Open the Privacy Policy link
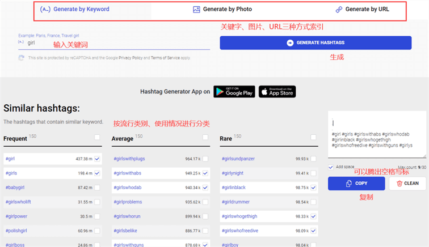Viewport: 429px width, 247px height. [131, 58]
